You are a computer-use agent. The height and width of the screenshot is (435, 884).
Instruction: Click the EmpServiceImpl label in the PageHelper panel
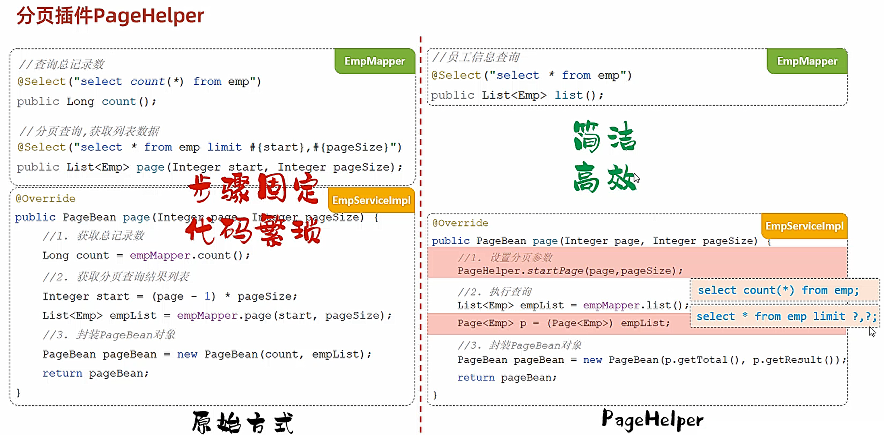coord(804,226)
